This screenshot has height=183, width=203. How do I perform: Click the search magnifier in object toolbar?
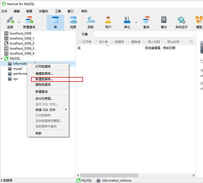(x=191, y=42)
